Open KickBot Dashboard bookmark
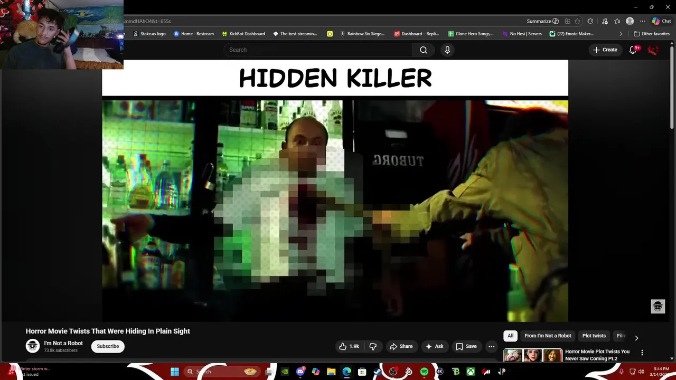Image resolution: width=676 pixels, height=380 pixels. coord(243,34)
